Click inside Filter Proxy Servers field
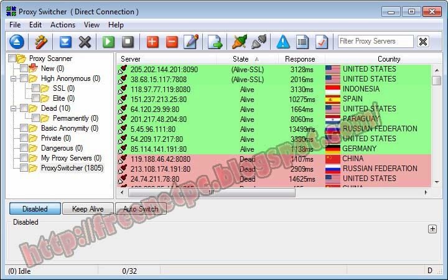This screenshot has width=448, height=280. point(375,42)
